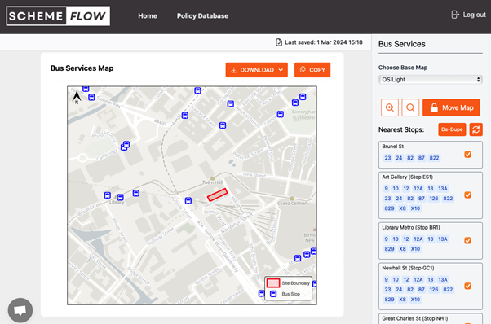
Task: Click the last saved document icon
Action: pyautogui.click(x=279, y=42)
